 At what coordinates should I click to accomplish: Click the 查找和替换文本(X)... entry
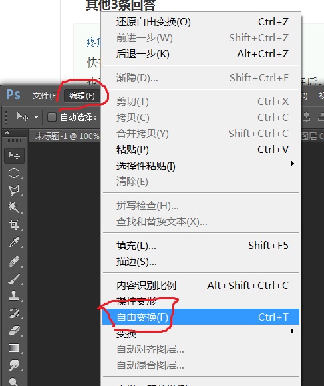click(201, 222)
